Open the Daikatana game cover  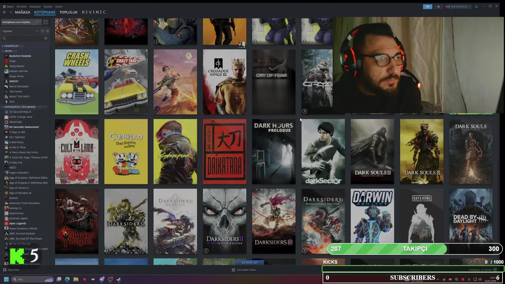click(224, 151)
